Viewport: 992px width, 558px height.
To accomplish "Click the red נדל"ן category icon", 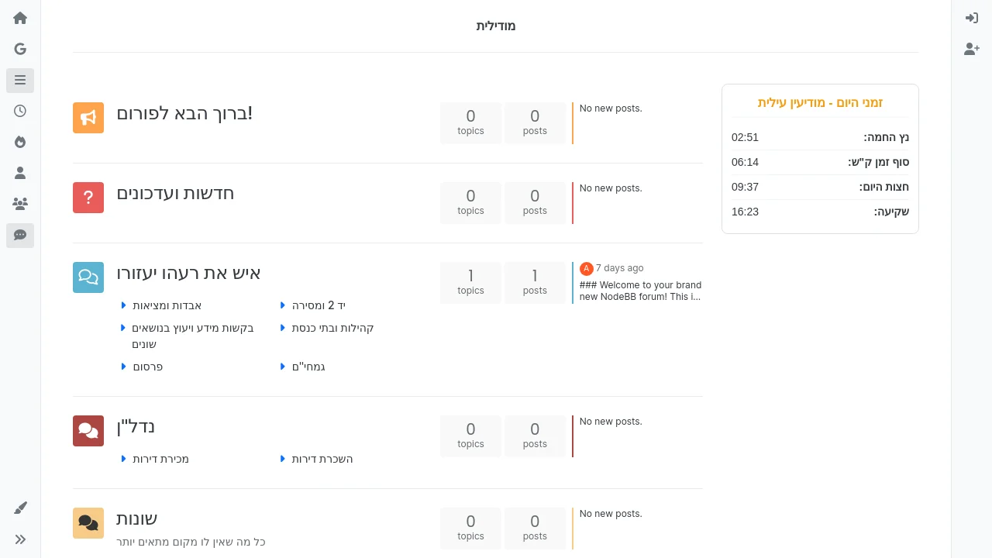I will pyautogui.click(x=88, y=431).
